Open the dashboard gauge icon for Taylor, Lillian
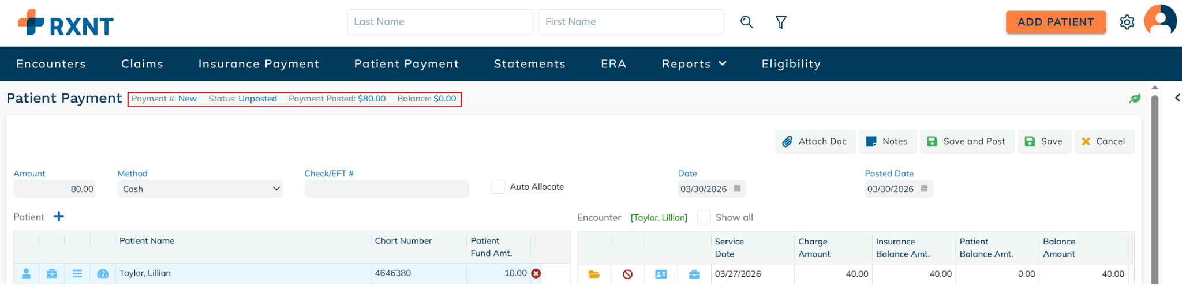This screenshot has height=286, width=1182. pyautogui.click(x=103, y=274)
